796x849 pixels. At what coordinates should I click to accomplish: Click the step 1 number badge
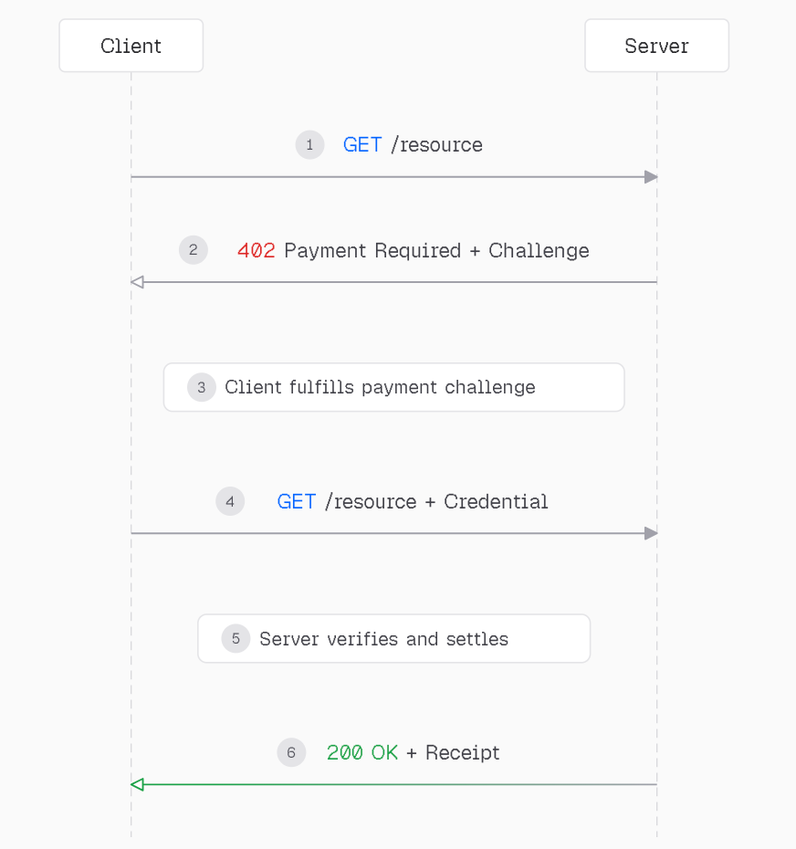pyautogui.click(x=309, y=144)
